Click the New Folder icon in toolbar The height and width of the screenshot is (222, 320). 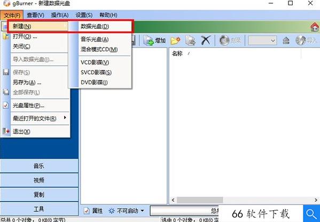(176, 41)
